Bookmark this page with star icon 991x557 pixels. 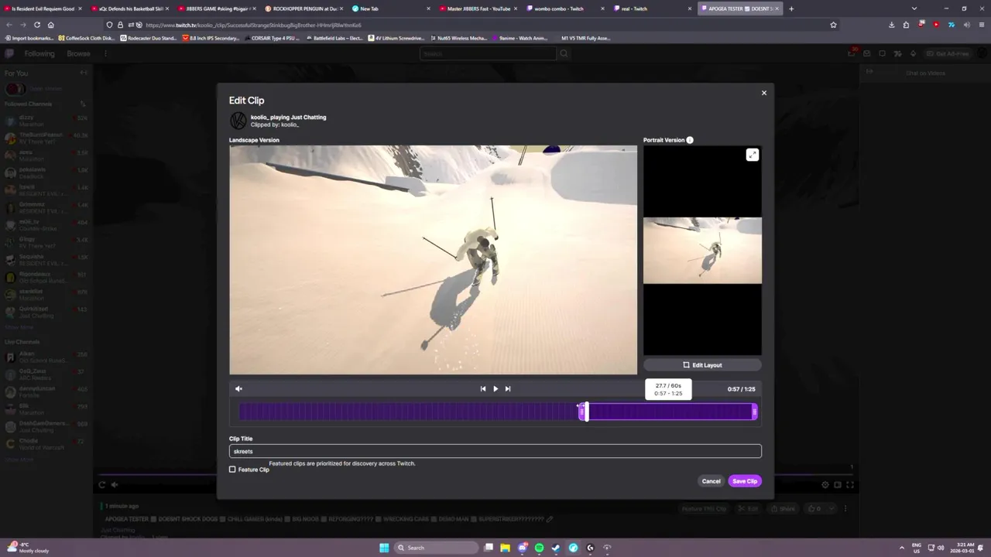pos(833,25)
